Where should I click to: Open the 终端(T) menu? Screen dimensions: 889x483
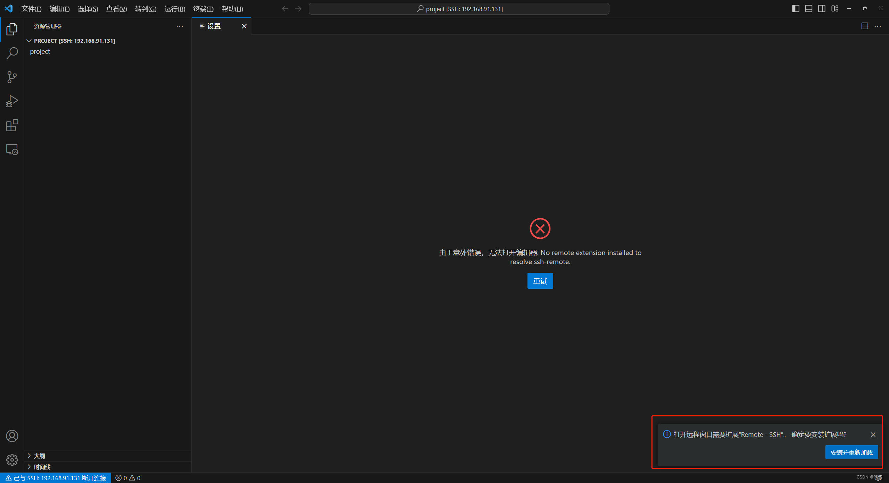tap(203, 9)
